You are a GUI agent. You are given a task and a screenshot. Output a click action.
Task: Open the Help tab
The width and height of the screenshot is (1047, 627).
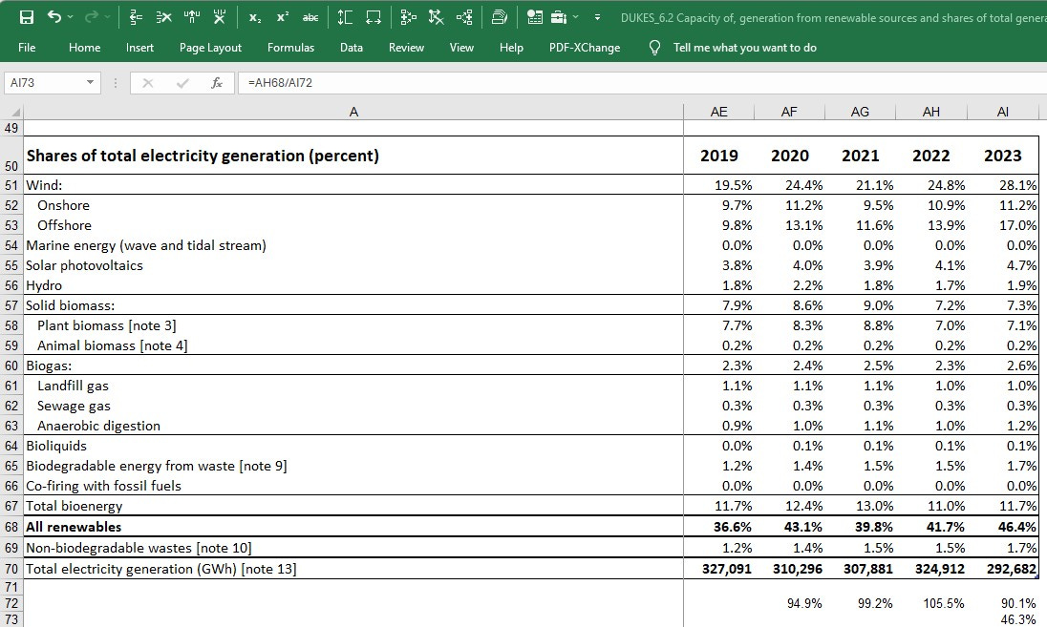point(511,48)
